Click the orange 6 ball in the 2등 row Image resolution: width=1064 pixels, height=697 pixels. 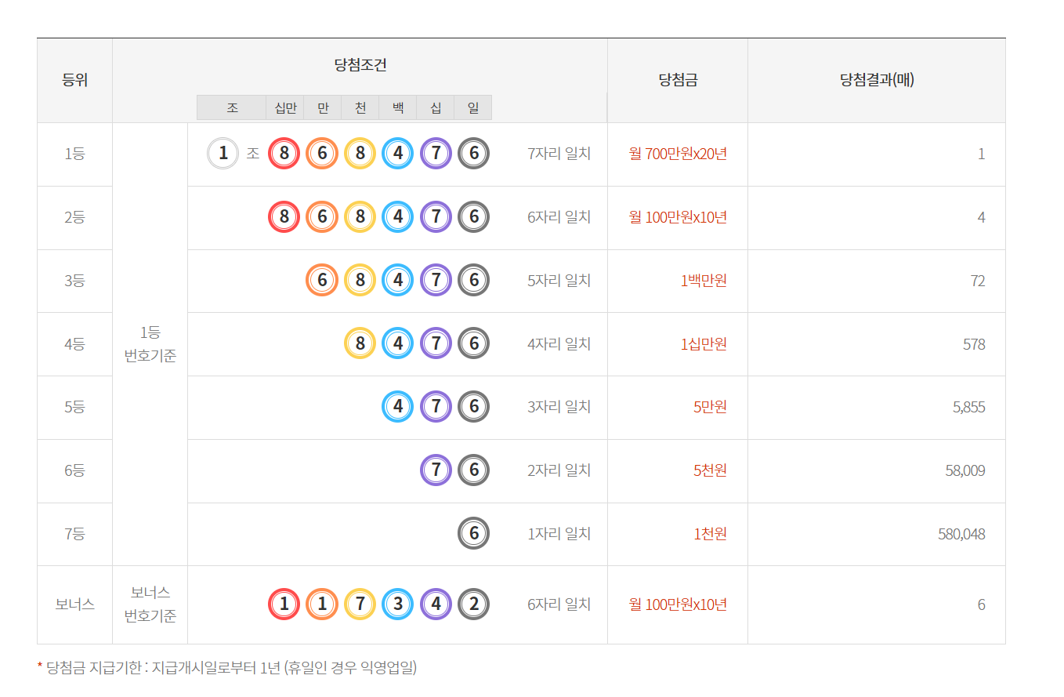pyautogui.click(x=322, y=217)
